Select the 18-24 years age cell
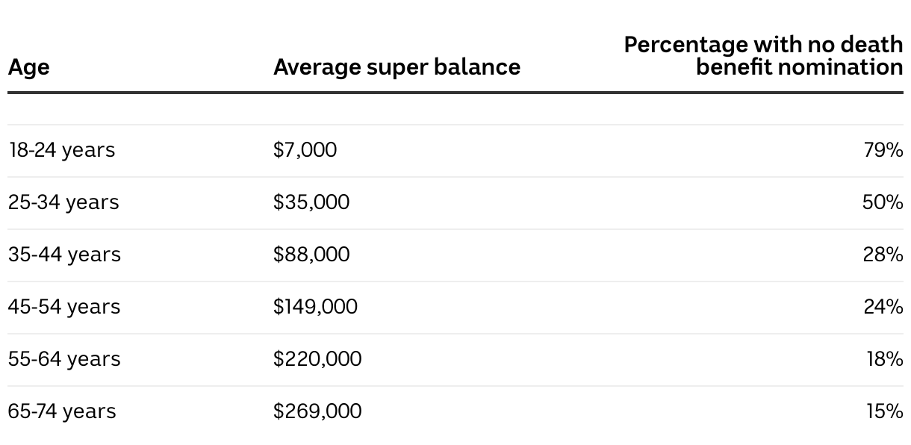Screen dimensions: 911x445 click(61, 150)
